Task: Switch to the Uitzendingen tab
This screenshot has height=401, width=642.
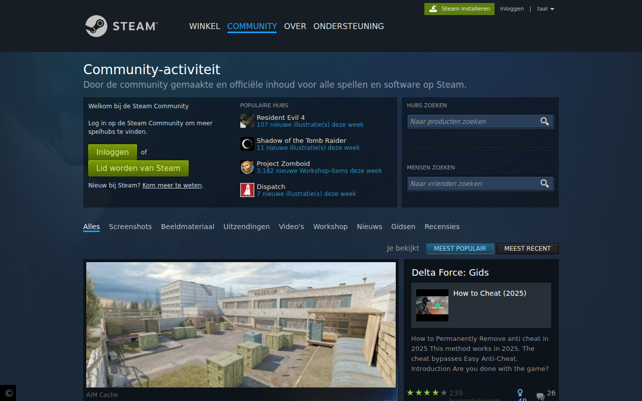Action: click(247, 227)
